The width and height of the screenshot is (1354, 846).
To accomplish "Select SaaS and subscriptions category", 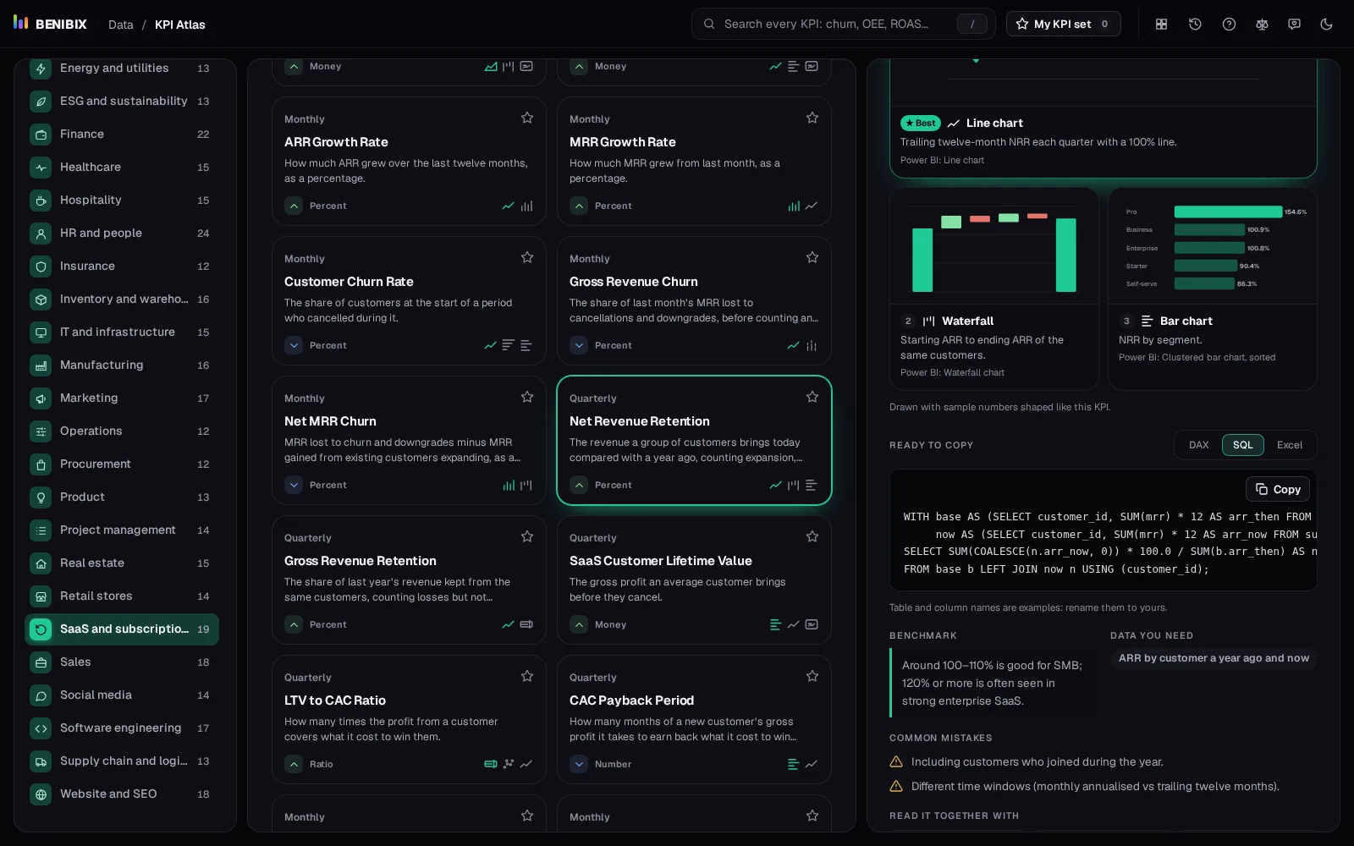I will (x=122, y=629).
